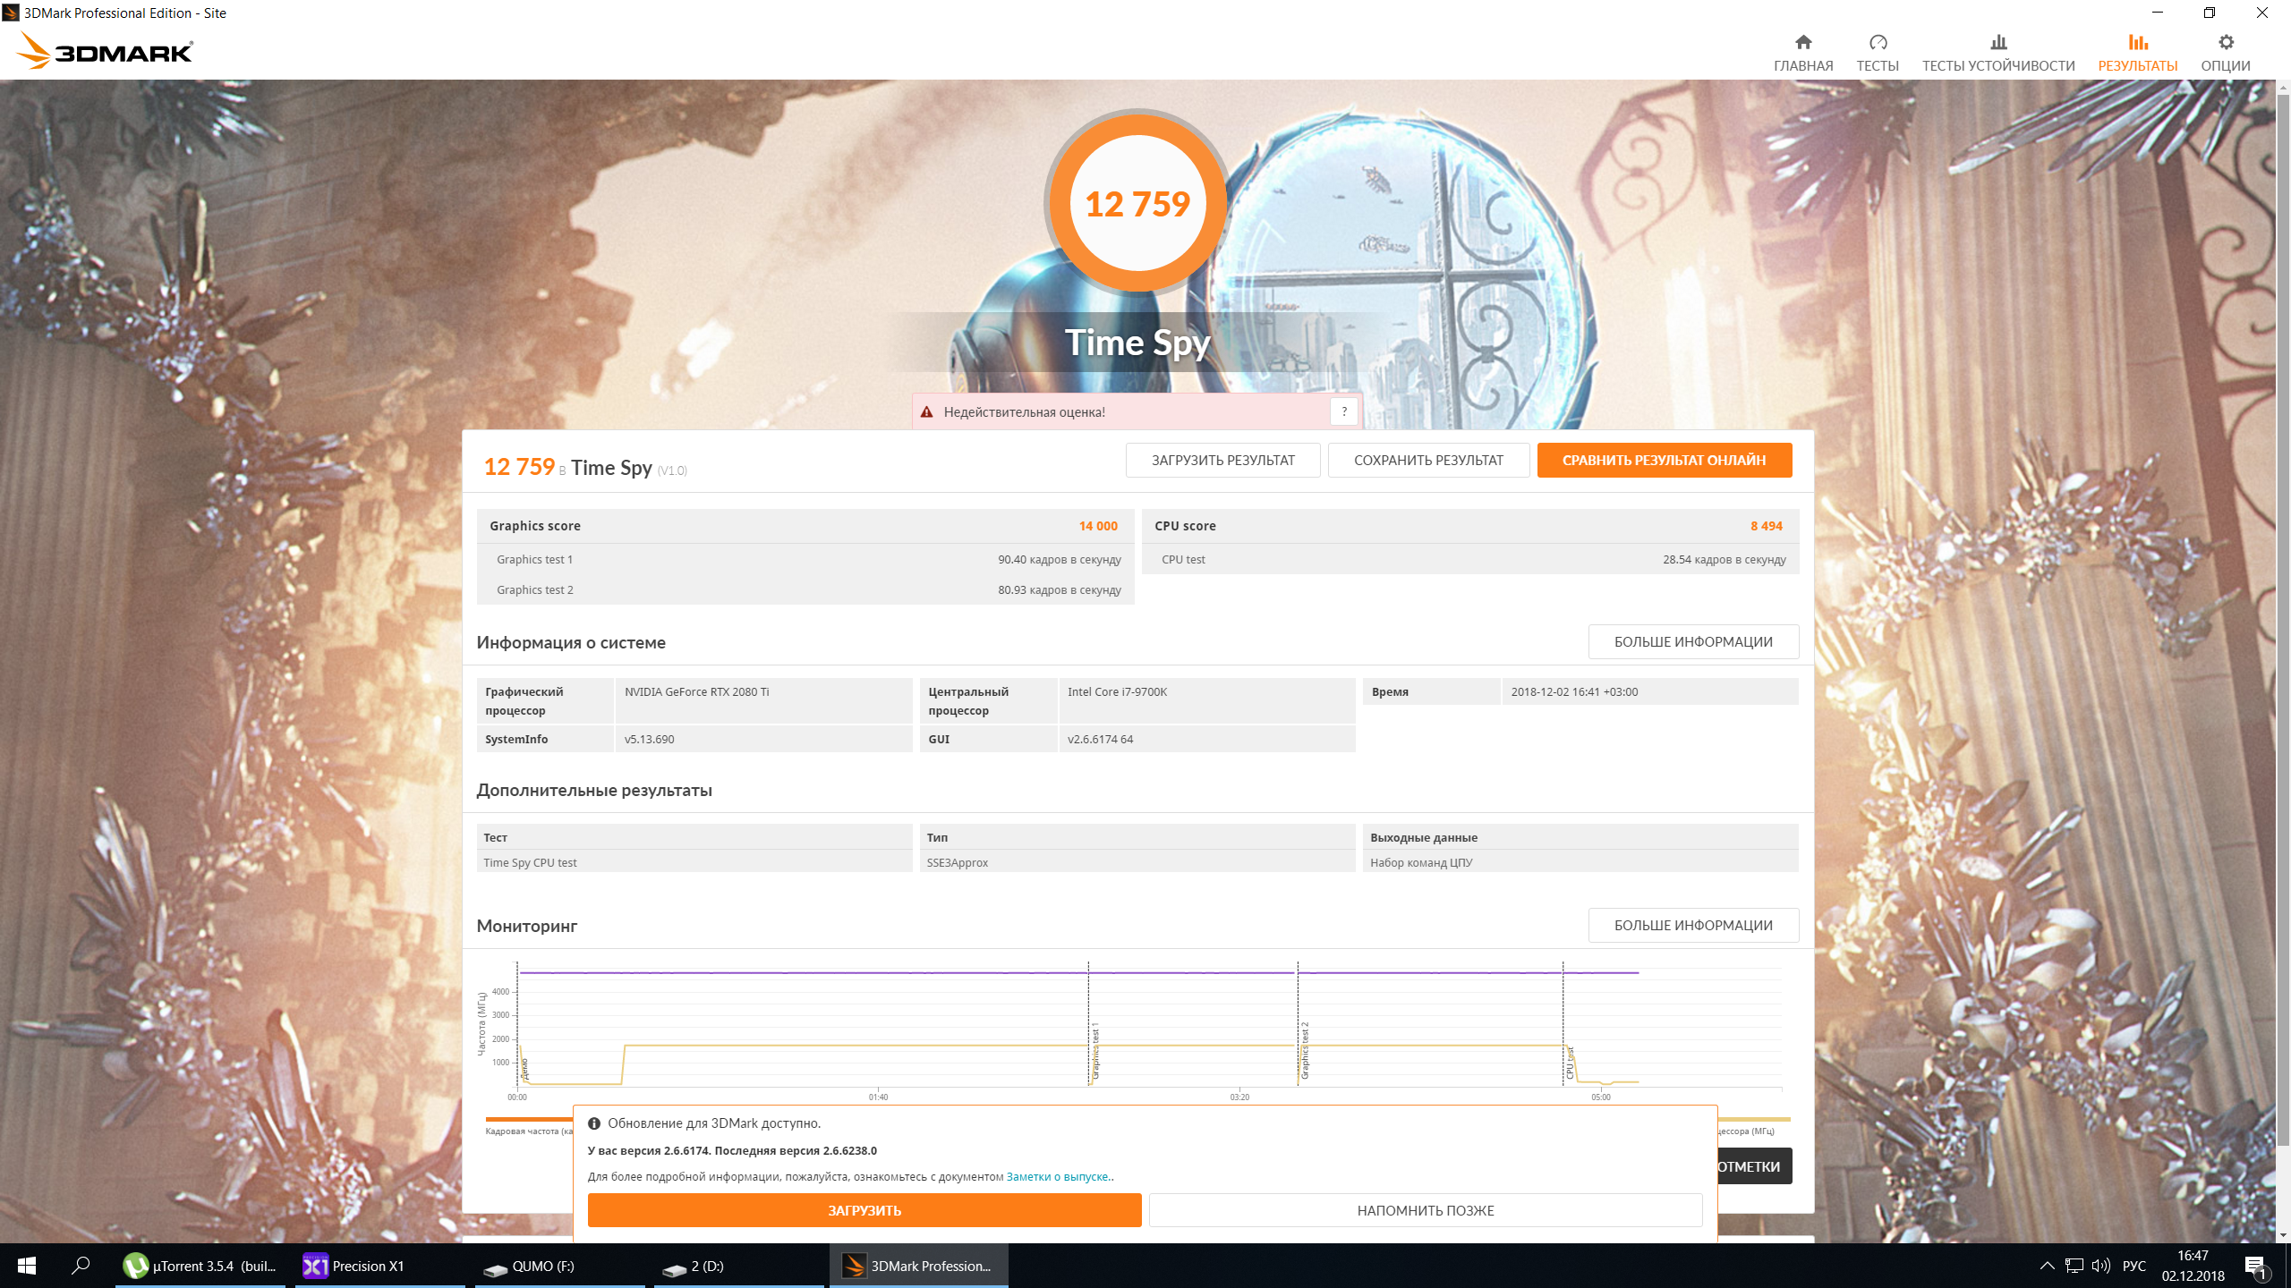Open the Заметки о выпуске link

click(x=1058, y=1177)
